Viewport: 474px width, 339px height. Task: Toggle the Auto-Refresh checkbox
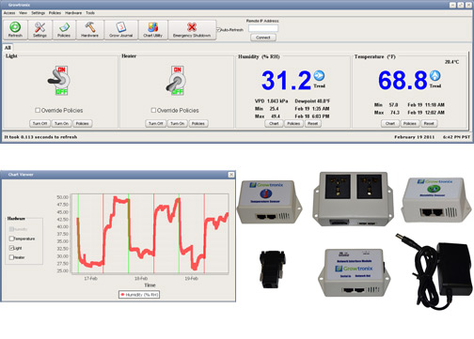(218, 30)
